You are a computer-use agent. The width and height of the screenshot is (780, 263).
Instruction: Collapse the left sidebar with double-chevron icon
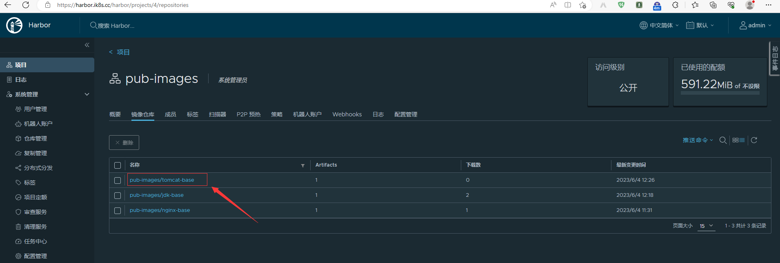[x=87, y=45]
